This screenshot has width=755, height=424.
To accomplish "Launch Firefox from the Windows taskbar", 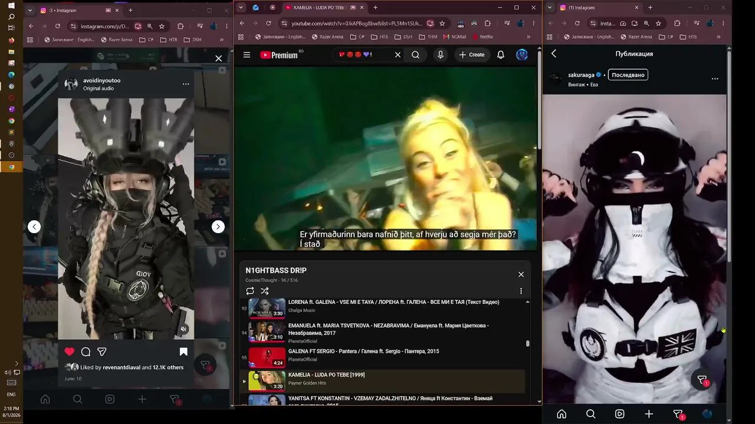I will (11, 40).
